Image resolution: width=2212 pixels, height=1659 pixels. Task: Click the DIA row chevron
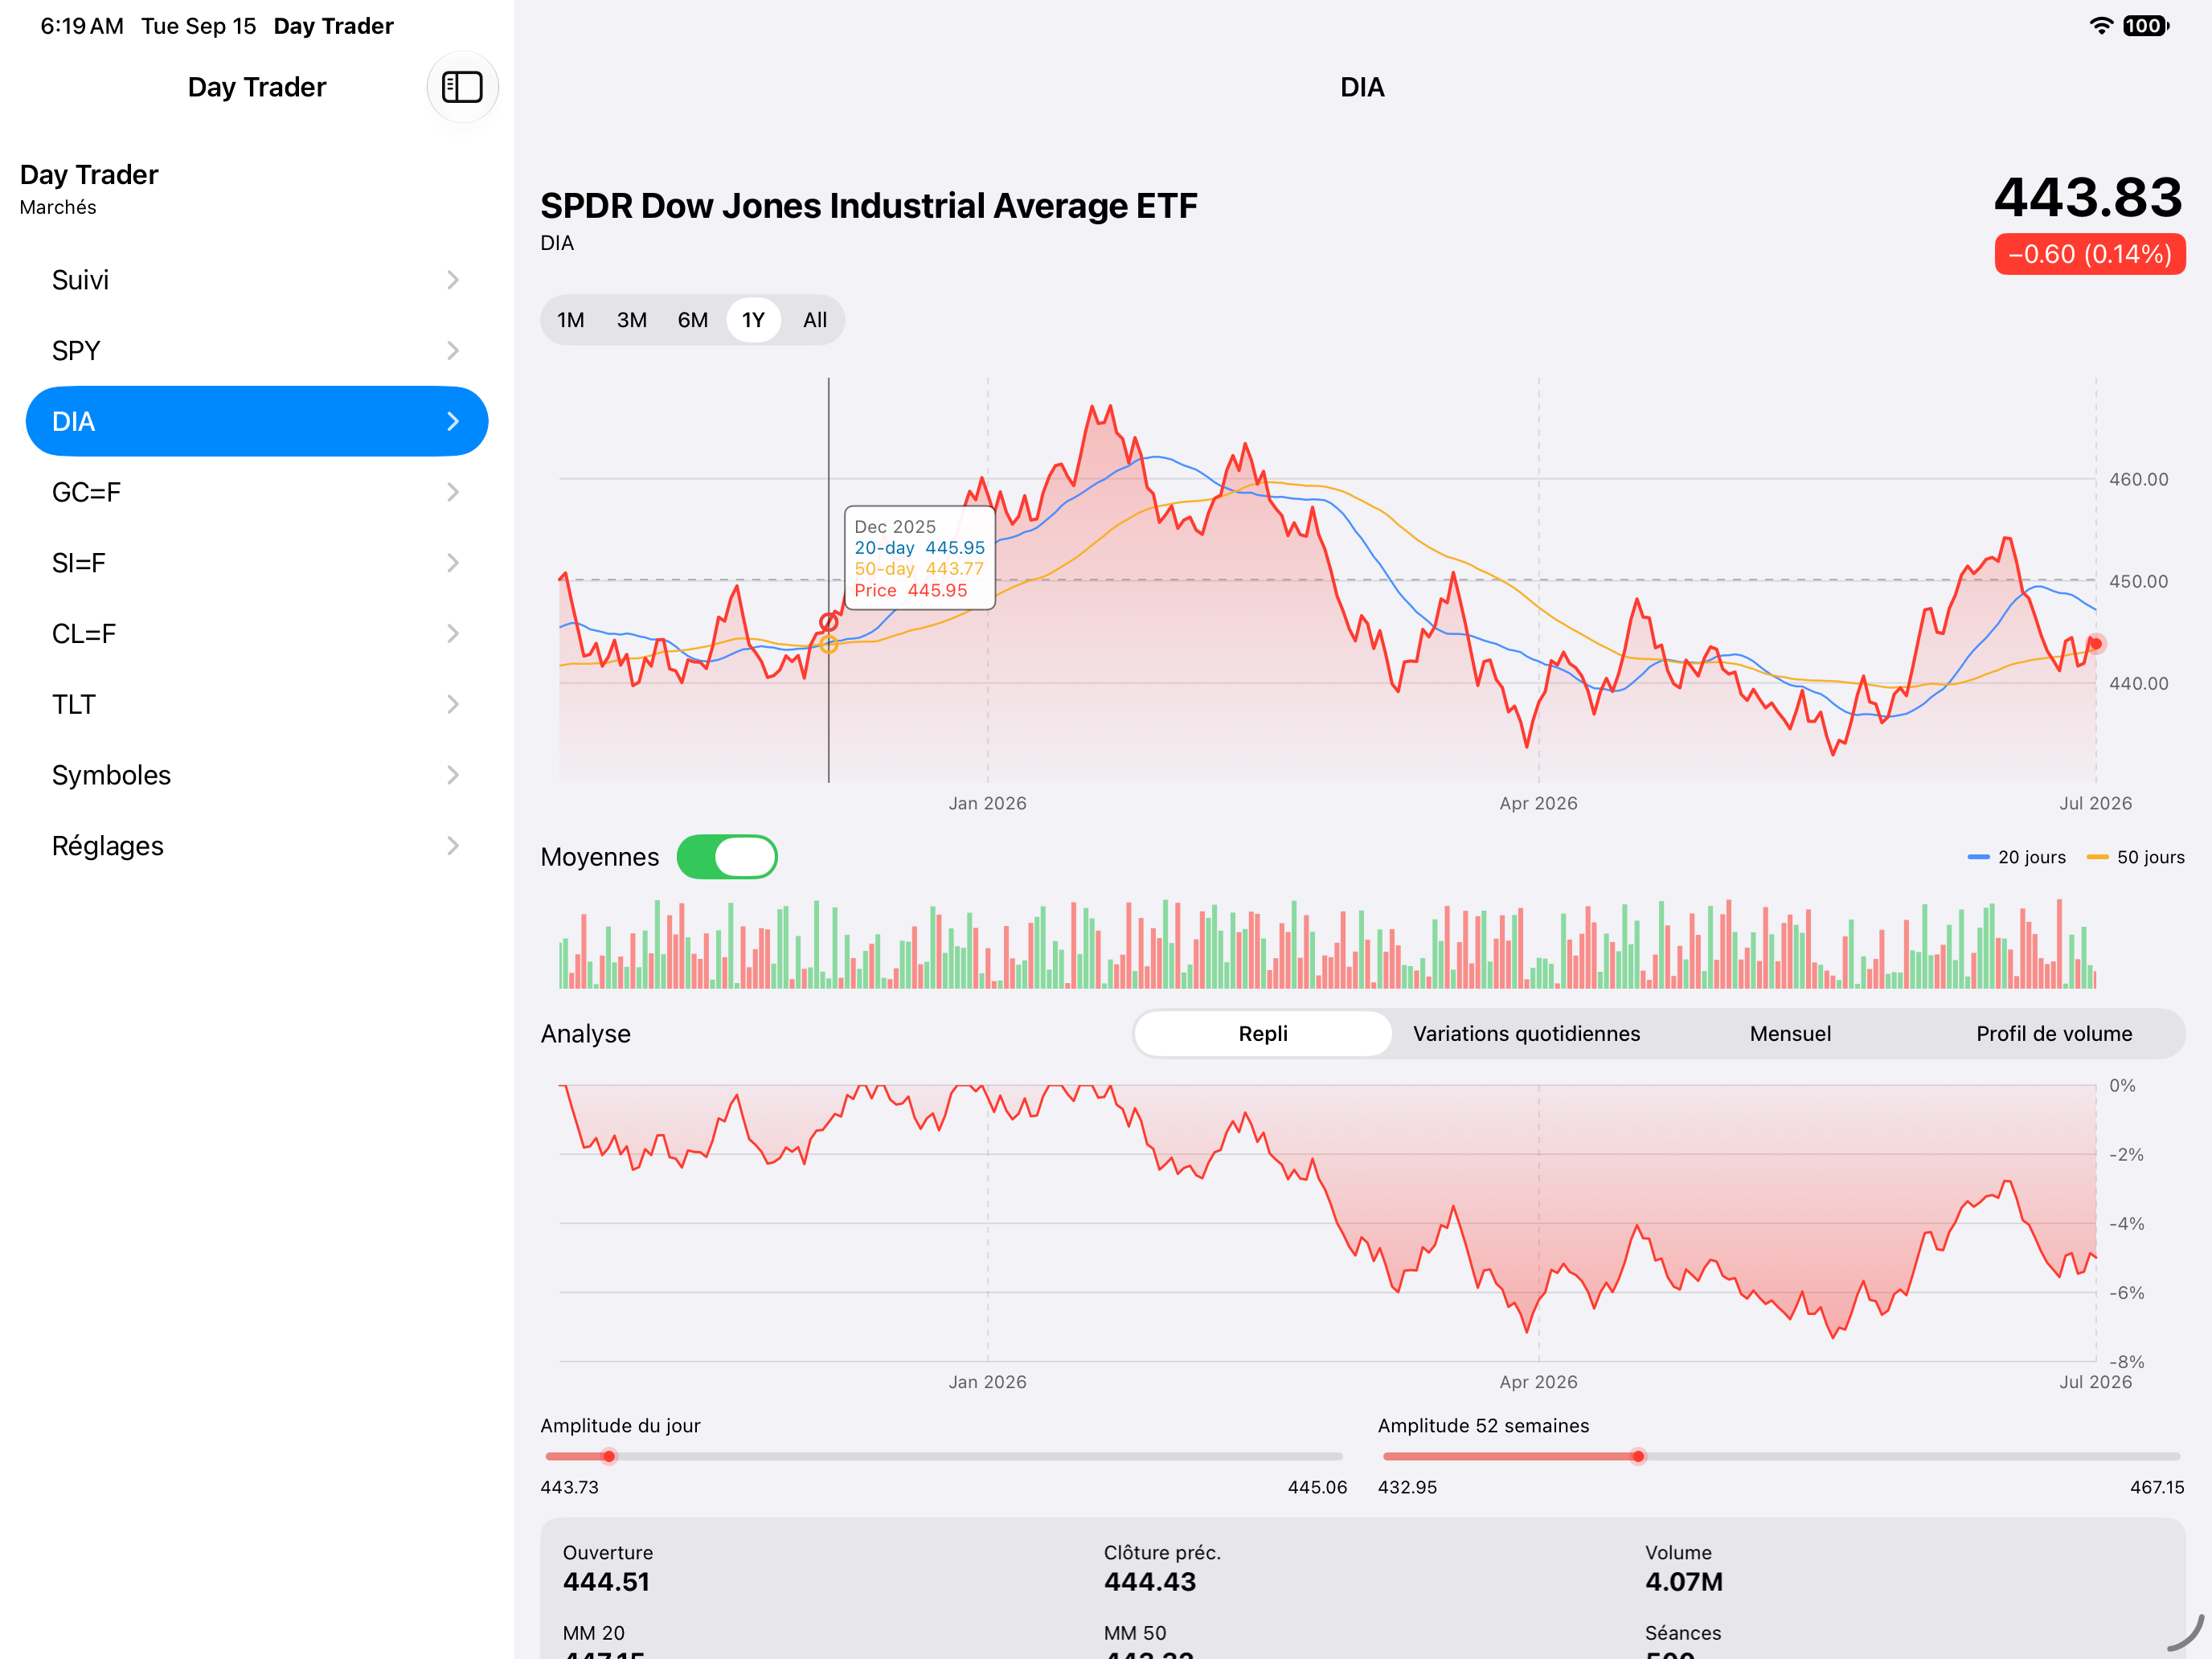click(x=453, y=421)
